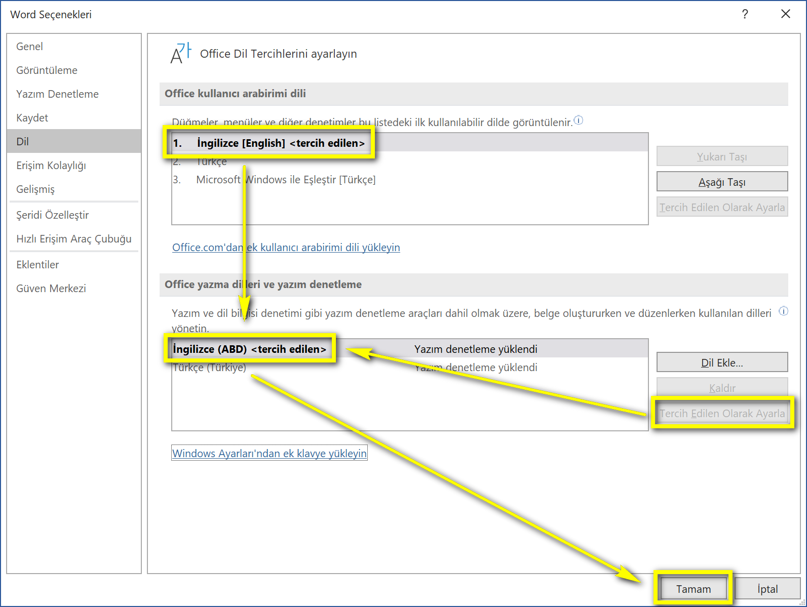Select Türkçe in display language list
Image resolution: width=807 pixels, height=607 pixels.
coord(410,161)
